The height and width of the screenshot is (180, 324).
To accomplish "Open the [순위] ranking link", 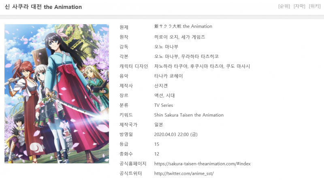I will tap(284, 6).
